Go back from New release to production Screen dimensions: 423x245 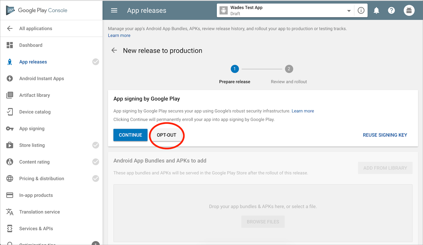pos(114,50)
